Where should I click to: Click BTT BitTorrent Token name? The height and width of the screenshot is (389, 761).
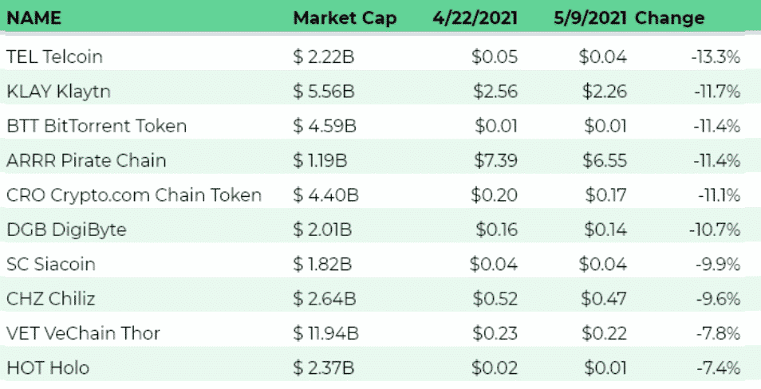pos(96,126)
